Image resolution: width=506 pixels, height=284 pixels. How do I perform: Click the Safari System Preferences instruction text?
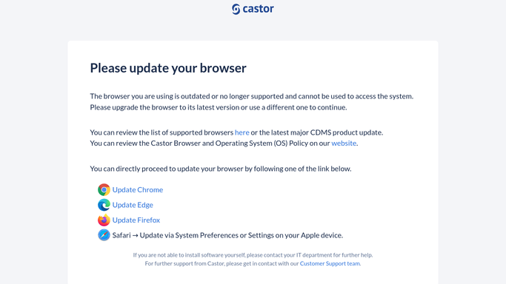click(x=227, y=235)
